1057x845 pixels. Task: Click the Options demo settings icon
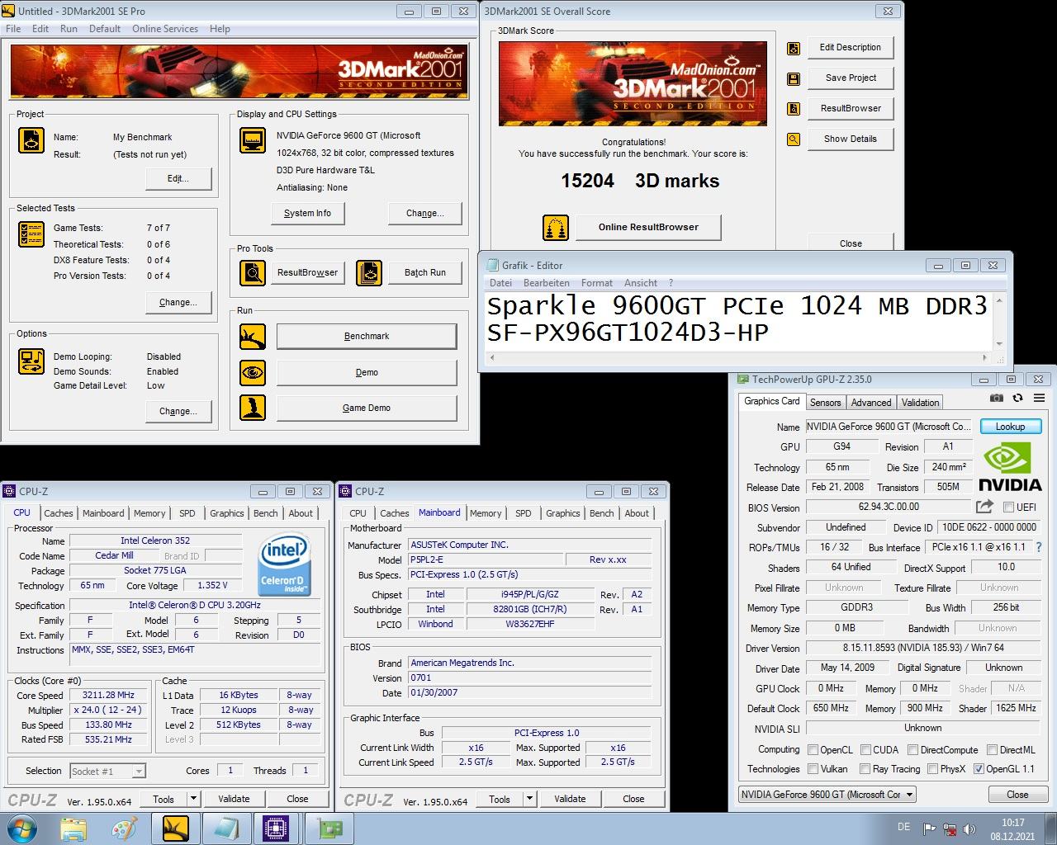click(31, 361)
